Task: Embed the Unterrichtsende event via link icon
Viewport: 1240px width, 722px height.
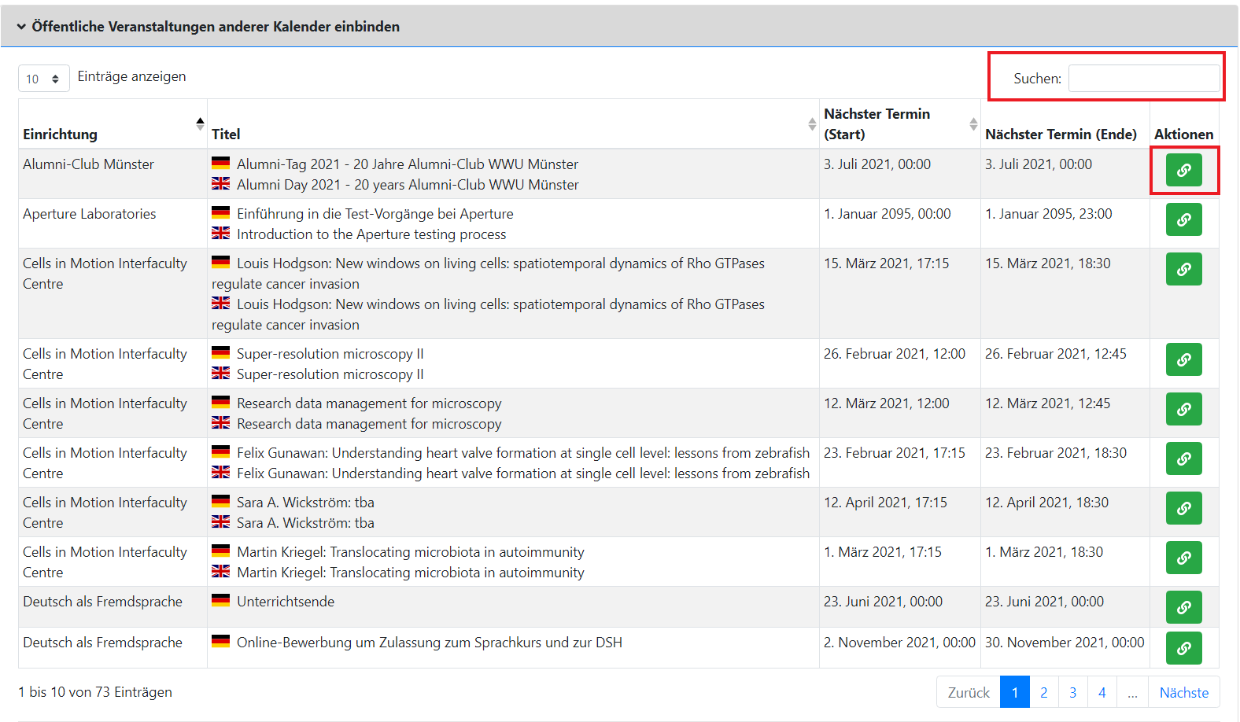Action: 1183,607
